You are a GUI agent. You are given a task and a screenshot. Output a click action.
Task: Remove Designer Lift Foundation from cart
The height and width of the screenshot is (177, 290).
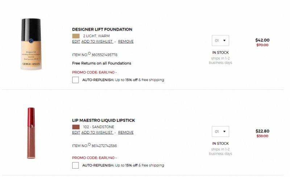click(x=126, y=42)
